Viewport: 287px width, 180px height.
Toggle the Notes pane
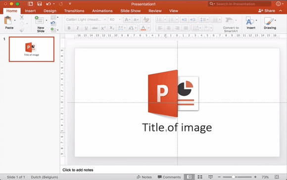[x=144, y=177]
